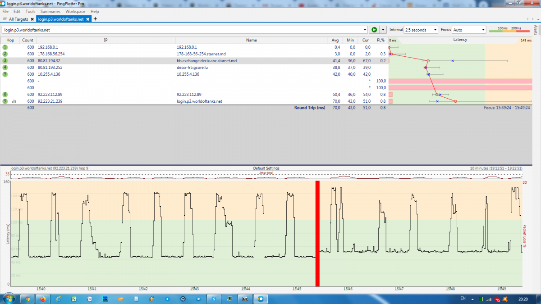Screen dimensions: 541x304
Task: Open the Workspace menu
Action: 75,11
